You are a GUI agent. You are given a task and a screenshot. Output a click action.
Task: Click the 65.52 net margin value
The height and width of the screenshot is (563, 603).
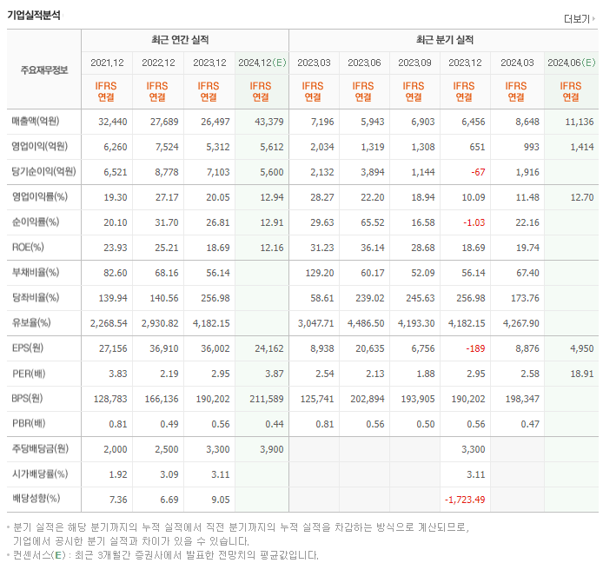[x=373, y=222]
